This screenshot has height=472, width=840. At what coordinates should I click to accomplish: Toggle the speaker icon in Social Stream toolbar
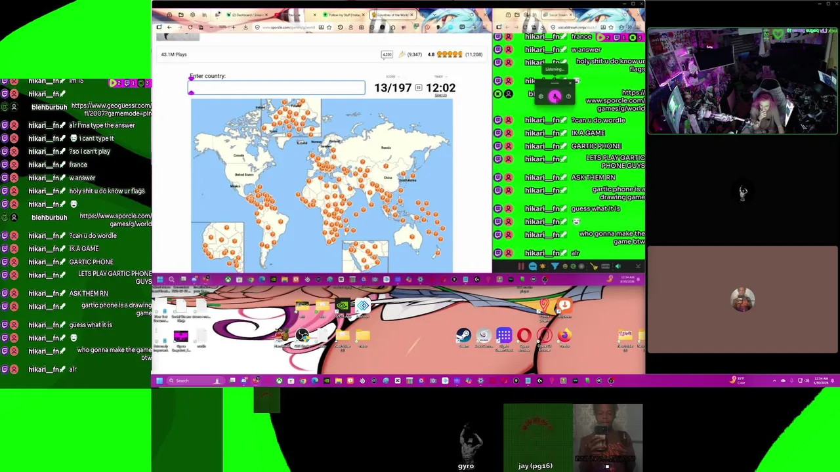[x=618, y=266]
